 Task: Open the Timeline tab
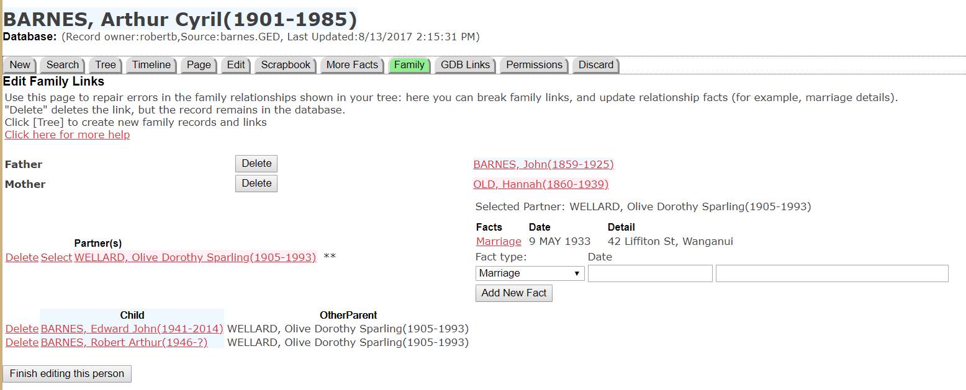(151, 65)
